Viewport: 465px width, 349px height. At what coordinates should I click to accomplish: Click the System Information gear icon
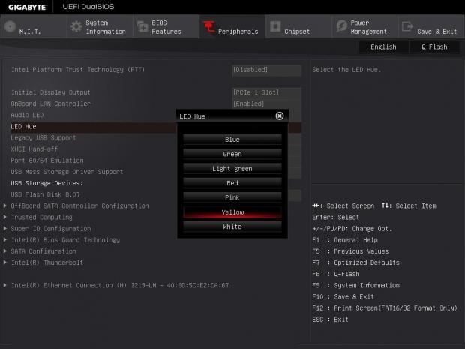coord(76,27)
